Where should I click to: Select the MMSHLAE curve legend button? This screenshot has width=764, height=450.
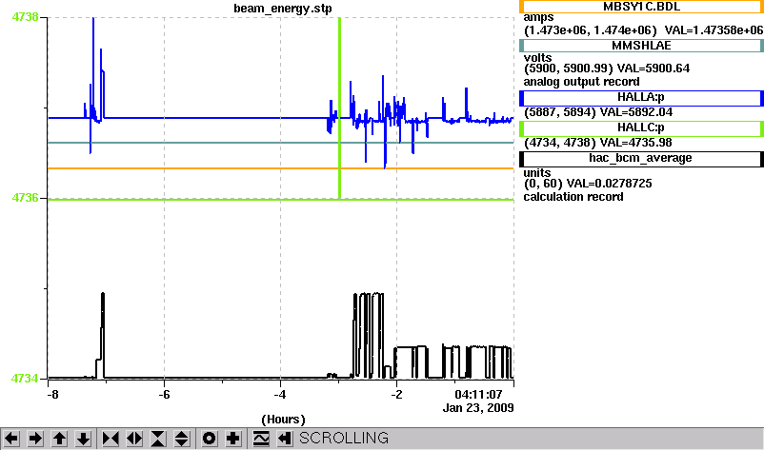tap(641, 46)
